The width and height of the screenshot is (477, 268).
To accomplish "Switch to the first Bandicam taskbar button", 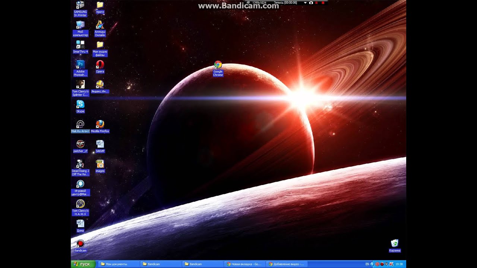I will [x=161, y=264].
